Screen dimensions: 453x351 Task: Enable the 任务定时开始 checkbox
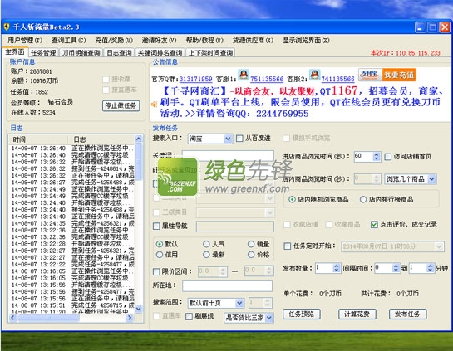point(288,246)
